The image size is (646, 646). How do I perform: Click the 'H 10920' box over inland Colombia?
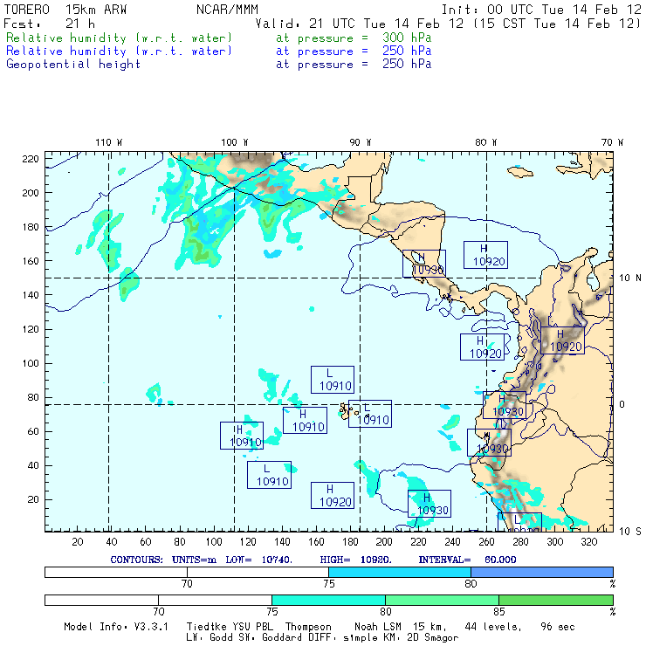[x=562, y=340]
